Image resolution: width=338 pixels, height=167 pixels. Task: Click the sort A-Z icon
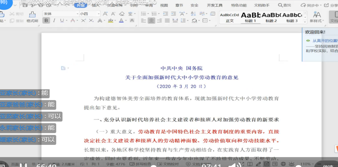click(x=193, y=14)
